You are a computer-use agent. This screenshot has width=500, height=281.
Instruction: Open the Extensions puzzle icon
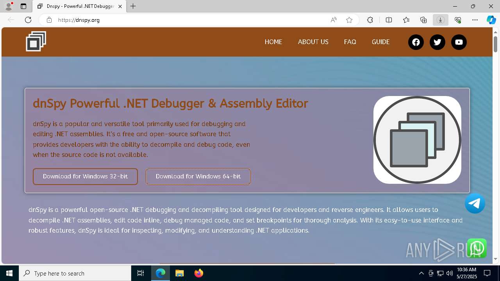(x=370, y=20)
